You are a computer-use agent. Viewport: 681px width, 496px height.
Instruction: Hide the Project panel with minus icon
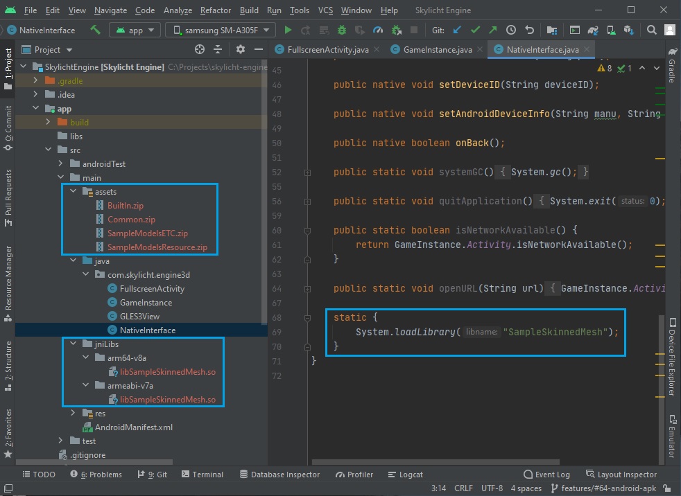[x=259, y=49]
